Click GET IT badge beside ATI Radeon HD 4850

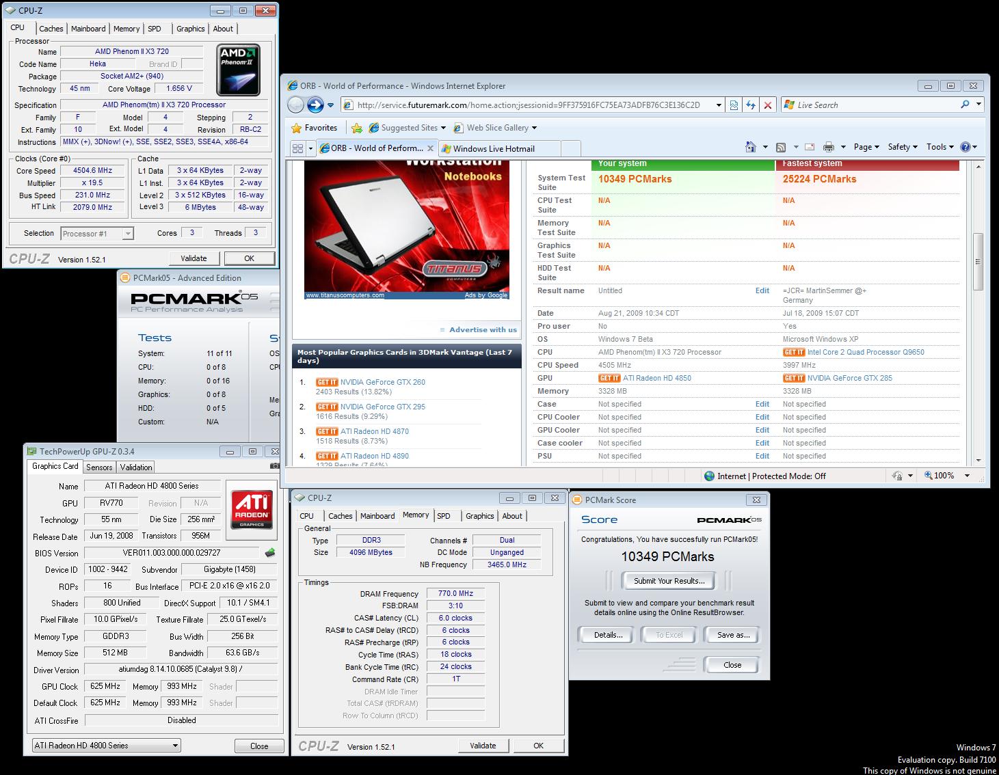[x=609, y=378]
